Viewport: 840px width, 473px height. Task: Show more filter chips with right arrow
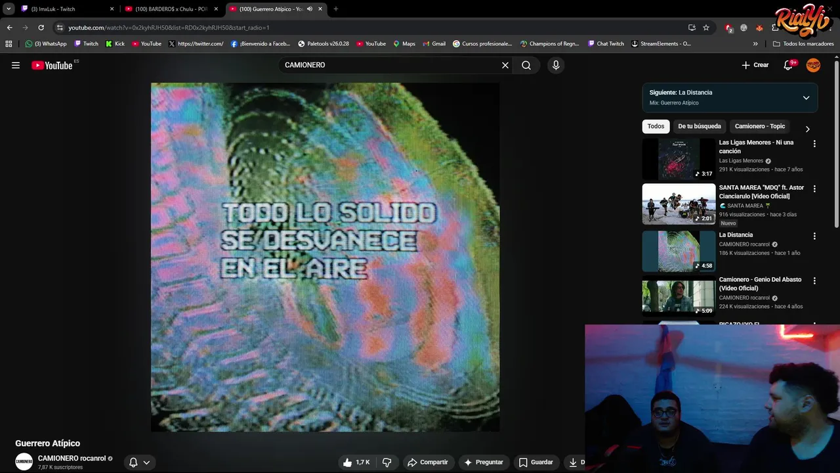(x=807, y=129)
